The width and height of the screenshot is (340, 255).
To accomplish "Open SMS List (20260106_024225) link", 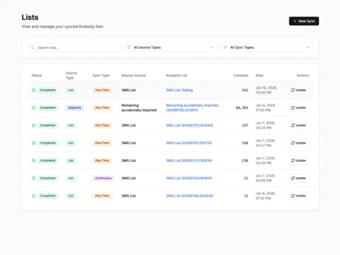I will pos(190,196).
